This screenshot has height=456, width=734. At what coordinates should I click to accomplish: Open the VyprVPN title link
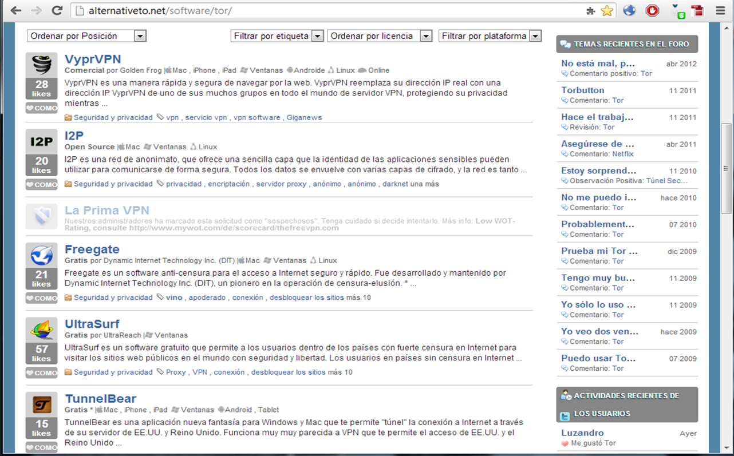[x=93, y=60]
